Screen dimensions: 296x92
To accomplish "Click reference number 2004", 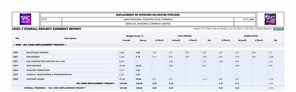I will point(15,70).
